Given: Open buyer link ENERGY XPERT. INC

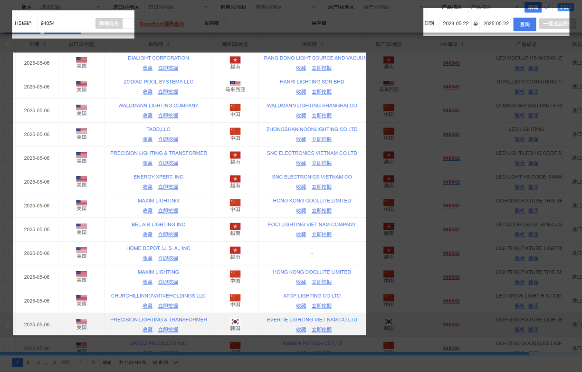Looking at the screenshot, I should pyautogui.click(x=158, y=177).
